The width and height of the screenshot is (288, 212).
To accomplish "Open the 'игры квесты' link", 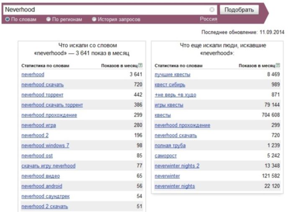I will (x=169, y=105).
